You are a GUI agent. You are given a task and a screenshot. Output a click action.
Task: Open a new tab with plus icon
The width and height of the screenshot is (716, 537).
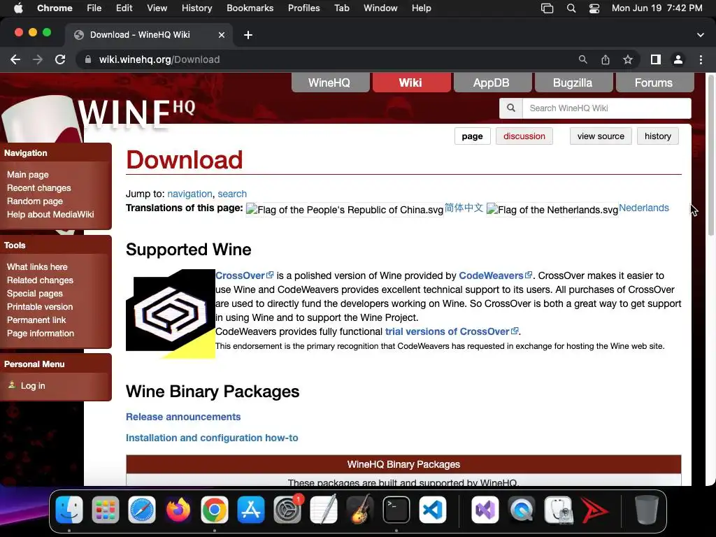click(x=248, y=35)
